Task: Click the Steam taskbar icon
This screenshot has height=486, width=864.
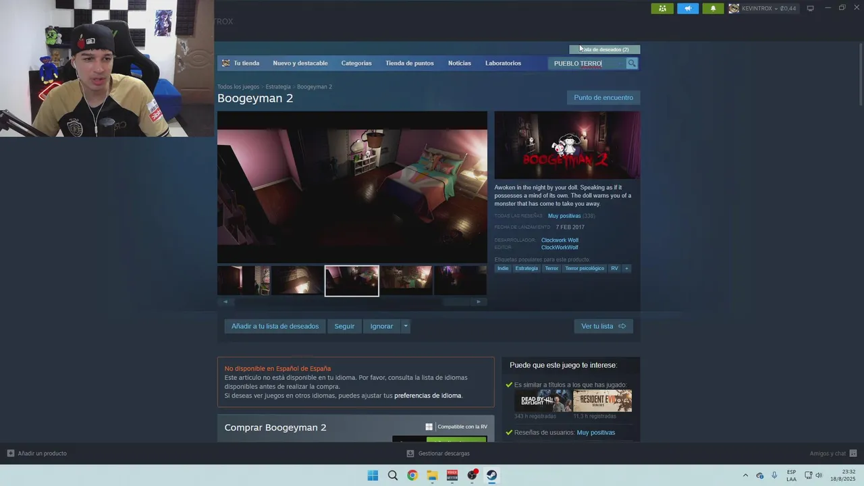Action: 492,475
